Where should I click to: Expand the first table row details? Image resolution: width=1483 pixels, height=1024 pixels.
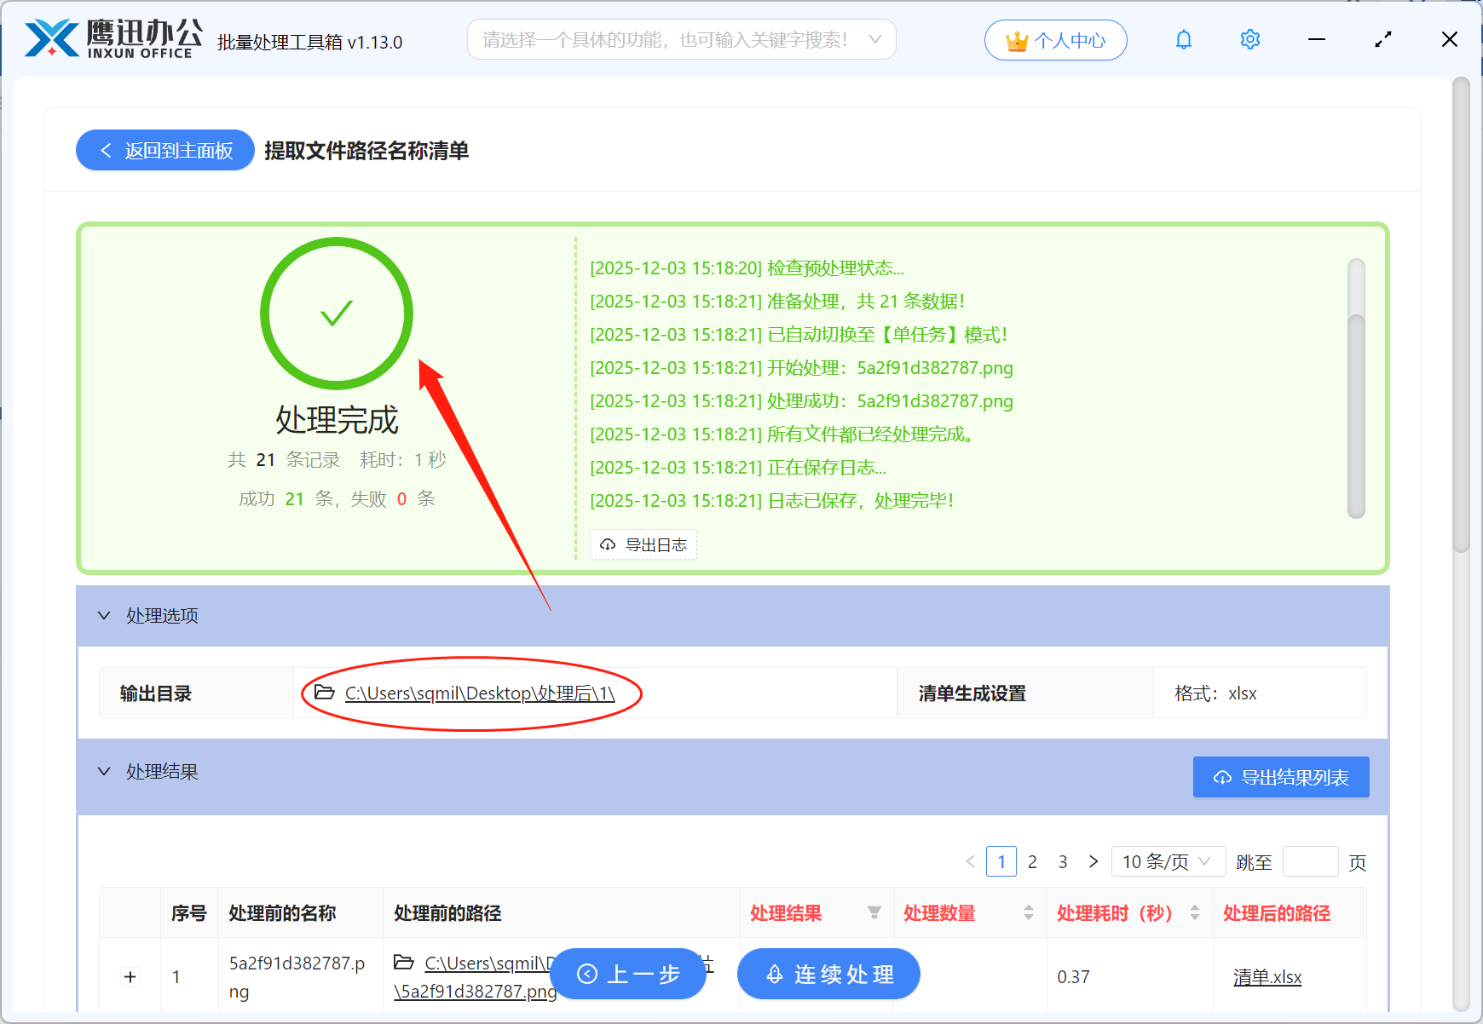coord(130,976)
